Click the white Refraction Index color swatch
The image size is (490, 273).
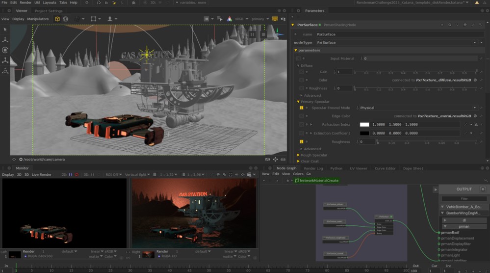click(364, 125)
